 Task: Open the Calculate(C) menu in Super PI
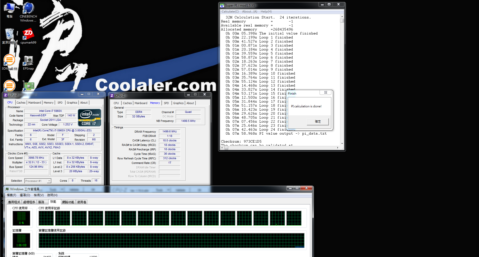pyautogui.click(x=230, y=12)
